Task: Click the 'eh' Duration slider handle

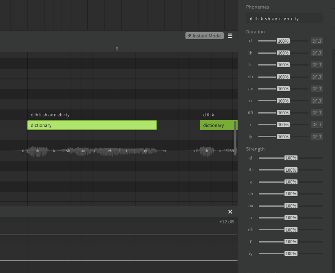Action: click(x=283, y=113)
